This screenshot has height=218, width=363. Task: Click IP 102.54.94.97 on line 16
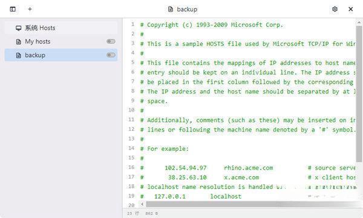(186, 168)
